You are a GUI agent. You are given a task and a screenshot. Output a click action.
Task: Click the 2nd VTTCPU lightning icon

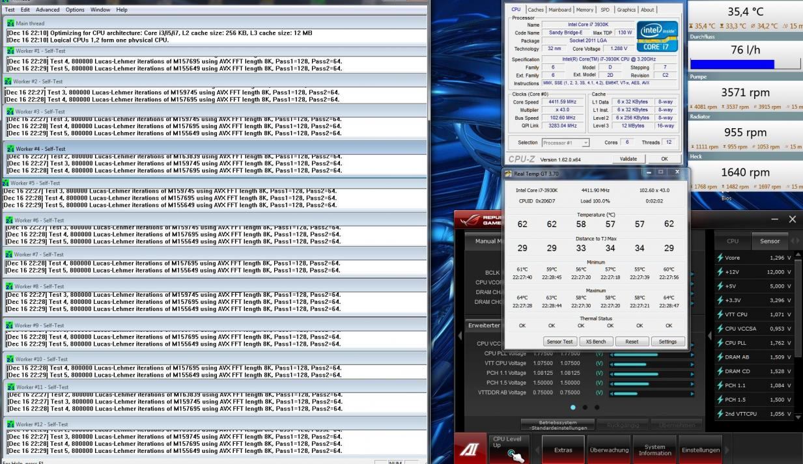point(720,414)
